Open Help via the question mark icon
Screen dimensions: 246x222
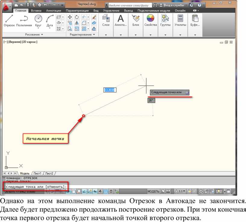coord(199,5)
